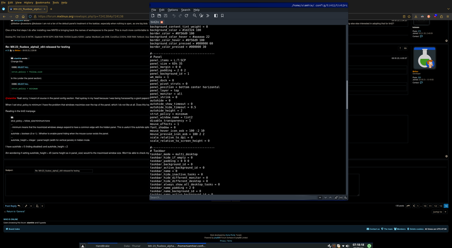Click HandBrake in the taskbar

tap(102, 246)
